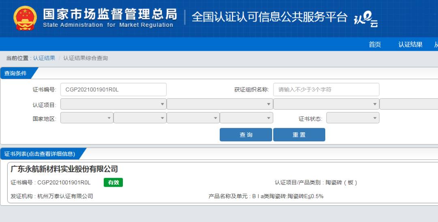The height and width of the screenshot is (222, 438).
Task: Click 全国认证认可信息公共服务平台 title
Action: click(x=269, y=17)
